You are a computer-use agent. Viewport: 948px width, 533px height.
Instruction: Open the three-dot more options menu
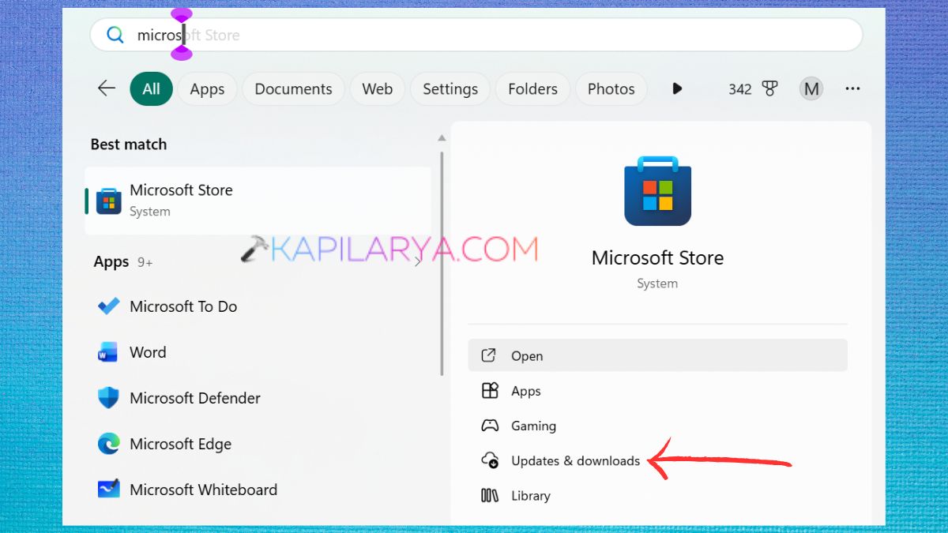point(852,88)
